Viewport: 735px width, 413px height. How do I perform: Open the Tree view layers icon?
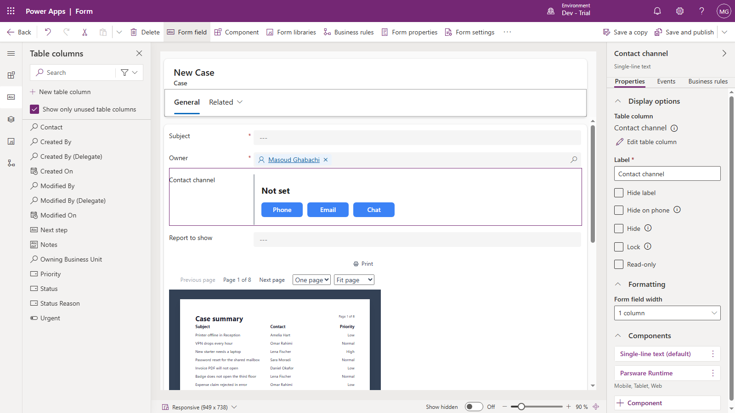pos(11,119)
